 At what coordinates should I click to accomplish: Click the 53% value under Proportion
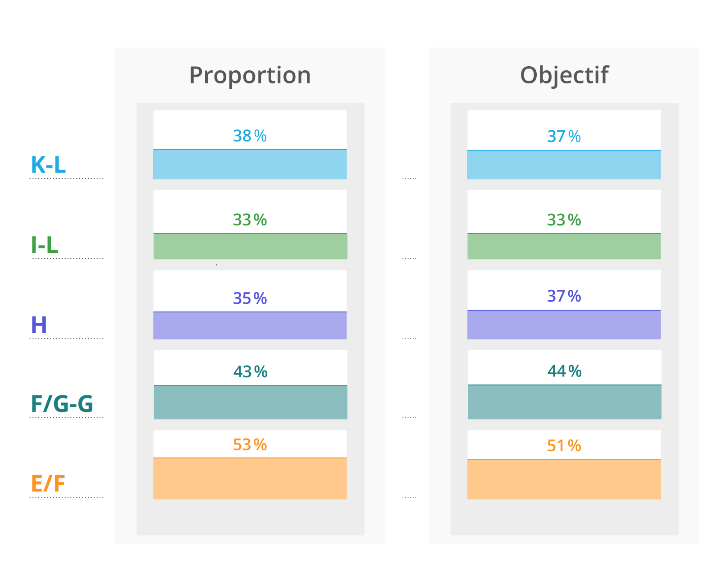(x=250, y=445)
